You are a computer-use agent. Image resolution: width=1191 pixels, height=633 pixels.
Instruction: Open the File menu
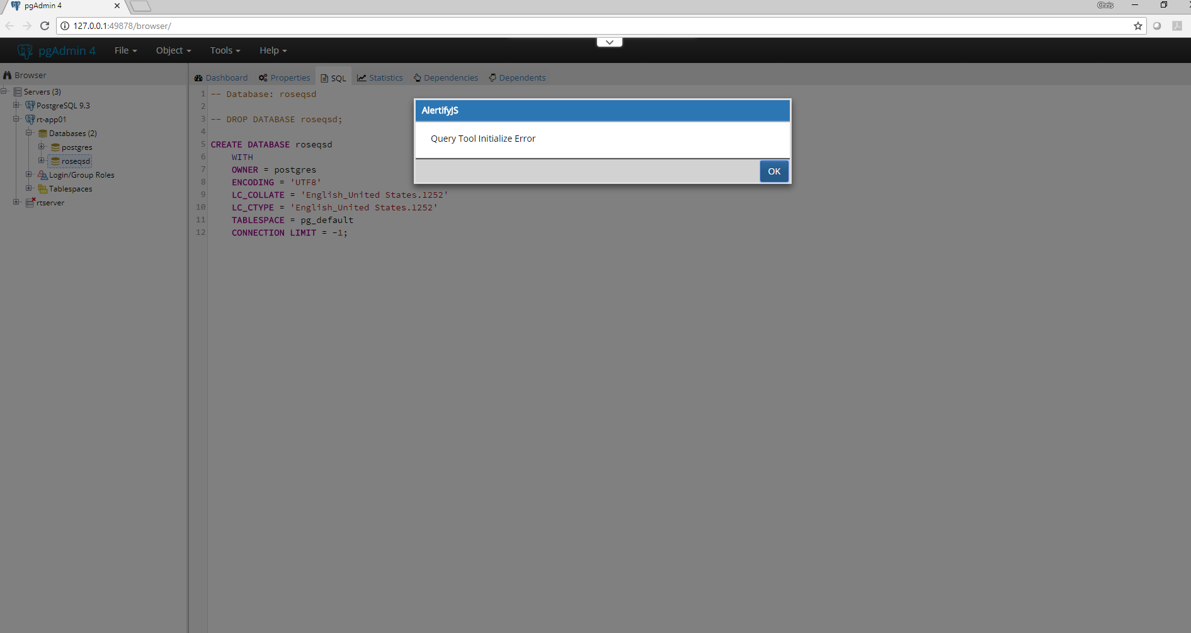125,50
